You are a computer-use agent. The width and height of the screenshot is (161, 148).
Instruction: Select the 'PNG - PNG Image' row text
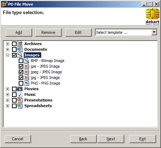46,83
